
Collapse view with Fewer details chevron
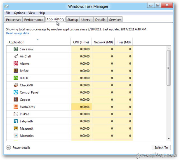pos(8,148)
